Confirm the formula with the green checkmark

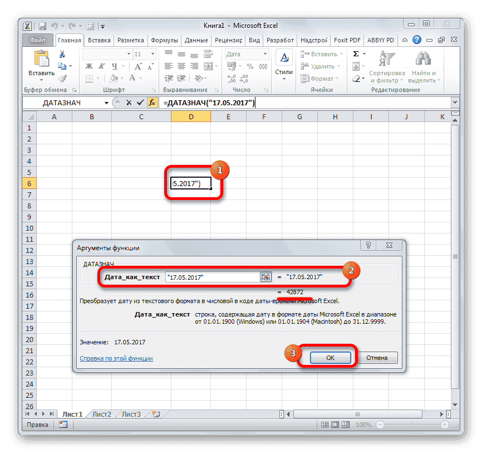[x=140, y=103]
